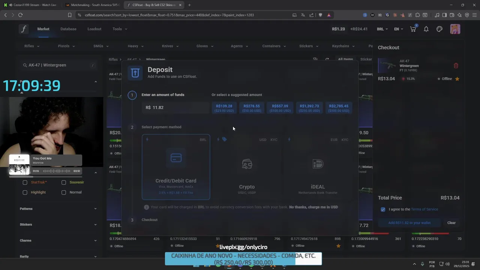Image resolution: width=480 pixels, height=270 pixels.
Task: Expand the Knives category dropdown
Action: coord(170,46)
